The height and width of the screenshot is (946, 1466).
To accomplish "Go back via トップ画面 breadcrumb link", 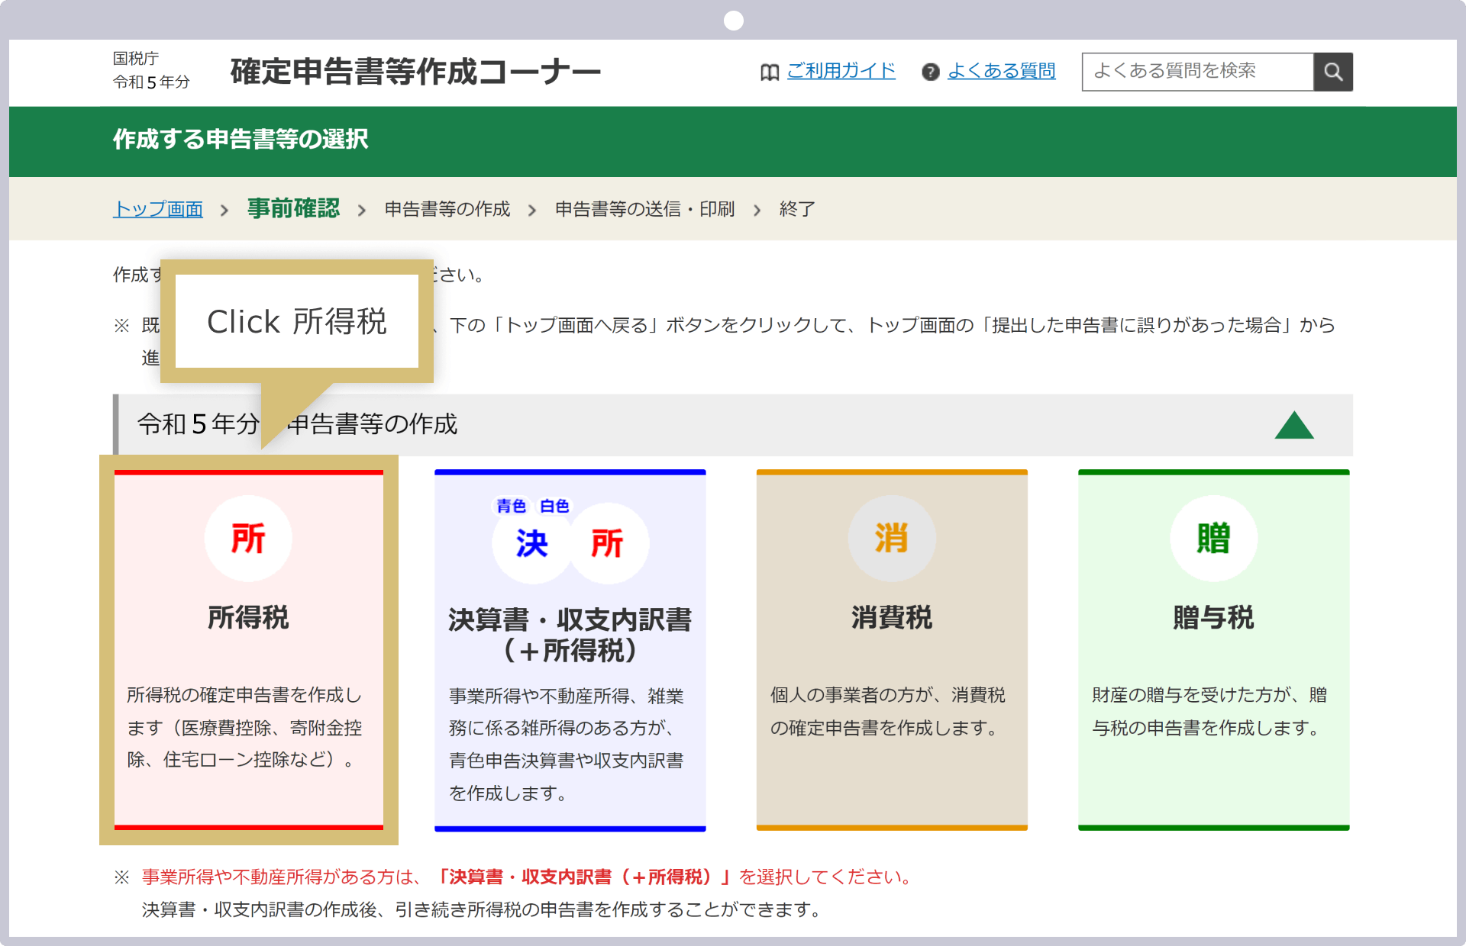I will click(x=158, y=209).
